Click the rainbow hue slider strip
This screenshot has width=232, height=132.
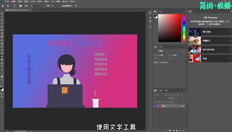click(x=184, y=28)
